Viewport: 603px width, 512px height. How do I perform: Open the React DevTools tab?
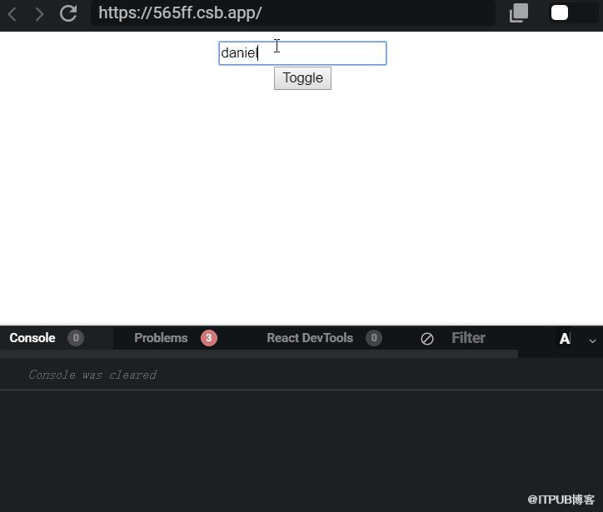[324, 338]
